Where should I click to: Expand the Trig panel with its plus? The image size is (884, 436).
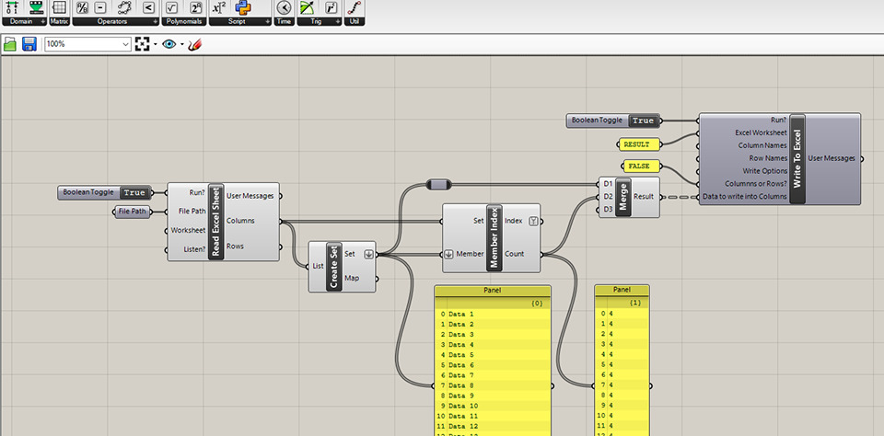pos(337,21)
